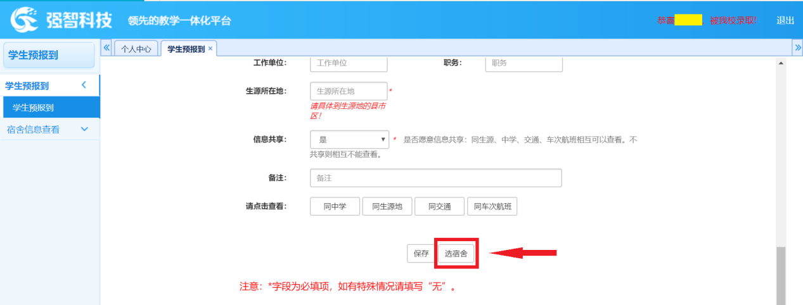Switch to 个人中心 tab
This screenshot has height=305, width=803.
coord(136,49)
